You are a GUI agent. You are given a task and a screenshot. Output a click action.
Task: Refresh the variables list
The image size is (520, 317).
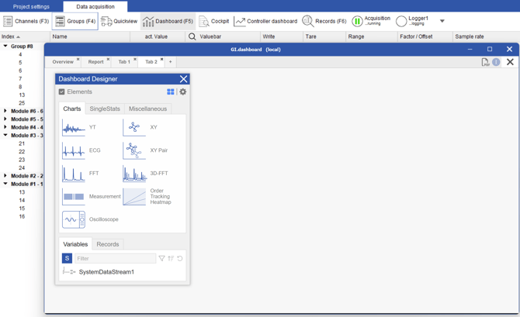click(x=180, y=258)
